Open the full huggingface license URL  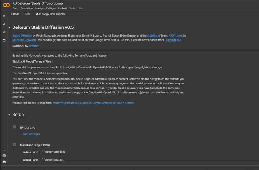tap(93, 103)
